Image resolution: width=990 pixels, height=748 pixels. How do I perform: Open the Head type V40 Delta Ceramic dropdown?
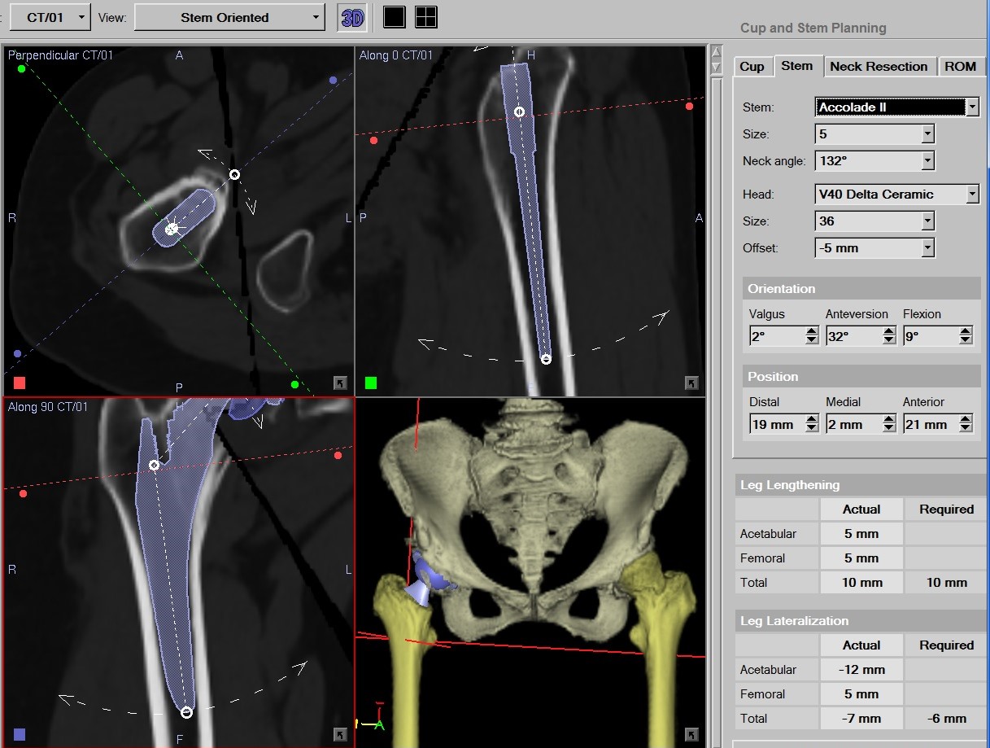coord(971,195)
